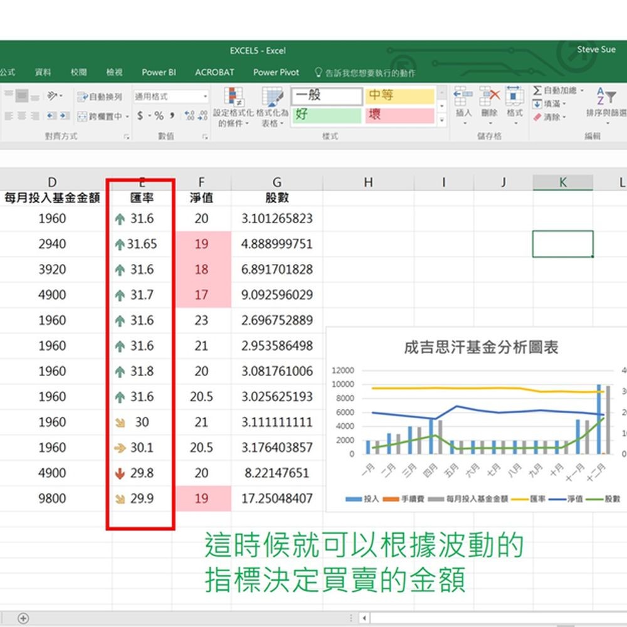
Task: Open the 清除 clear menu
Action: [549, 117]
